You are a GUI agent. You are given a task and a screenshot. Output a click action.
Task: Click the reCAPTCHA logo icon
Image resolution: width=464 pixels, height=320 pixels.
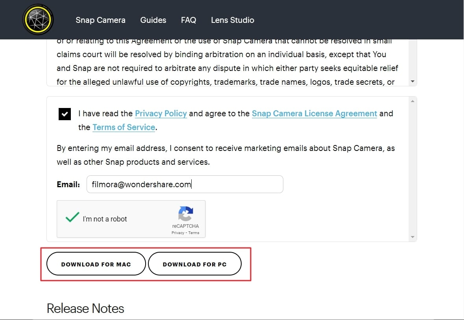[185, 214]
